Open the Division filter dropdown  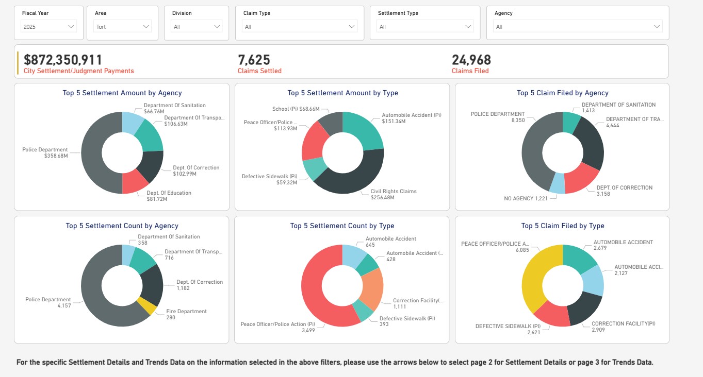point(197,27)
